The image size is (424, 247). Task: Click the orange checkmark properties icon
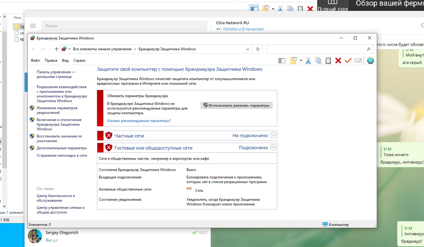pyautogui.click(x=348, y=61)
